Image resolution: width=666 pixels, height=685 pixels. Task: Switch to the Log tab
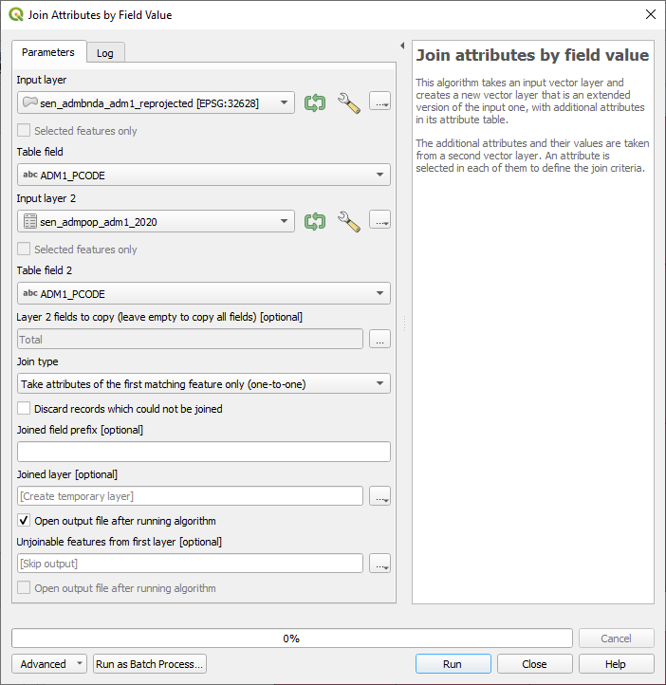pyautogui.click(x=105, y=53)
